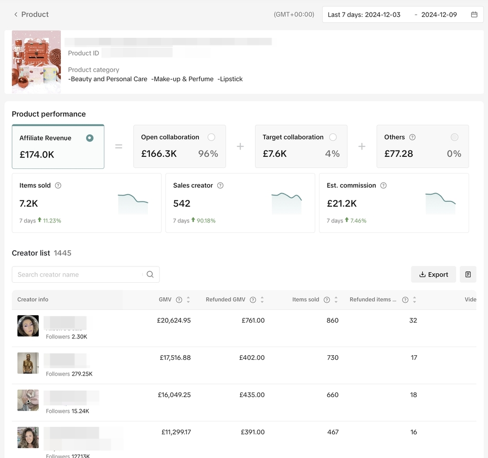Viewport: 488px width, 458px height.
Task: Select the Affiliate Revenue radio button
Action: [90, 138]
